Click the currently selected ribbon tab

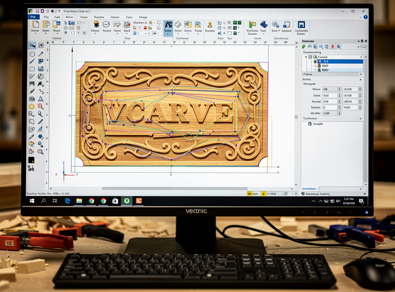(x=70, y=17)
